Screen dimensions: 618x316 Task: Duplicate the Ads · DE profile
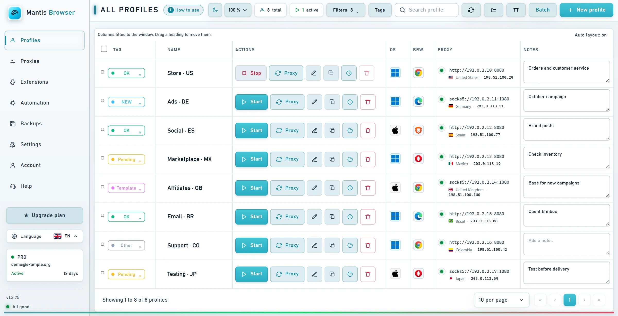click(332, 102)
